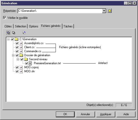Click inside the Répertoire path field
The image size is (138, 120).
click(x=60, y=11)
